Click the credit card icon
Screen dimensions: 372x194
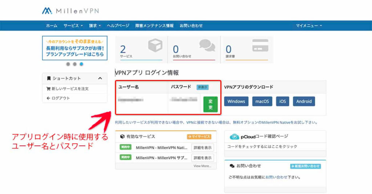coord(260,45)
